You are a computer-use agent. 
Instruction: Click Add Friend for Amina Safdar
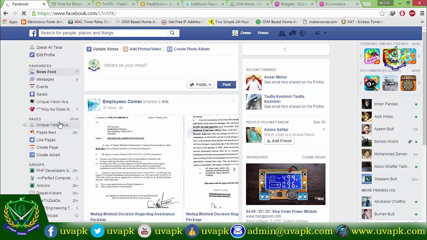(279, 141)
